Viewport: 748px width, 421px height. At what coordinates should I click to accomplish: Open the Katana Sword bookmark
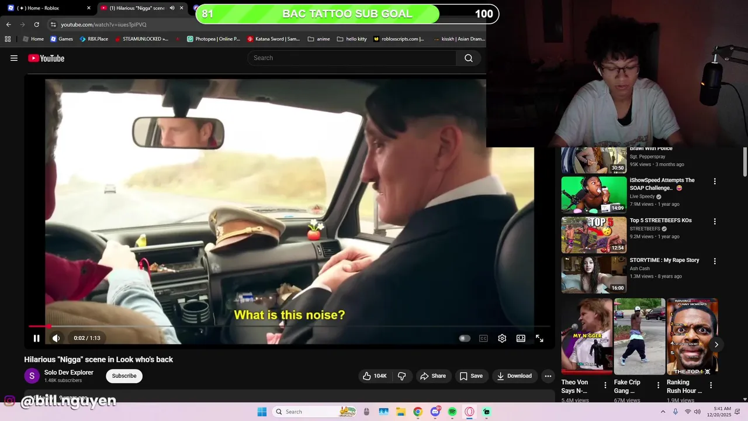pyautogui.click(x=273, y=39)
